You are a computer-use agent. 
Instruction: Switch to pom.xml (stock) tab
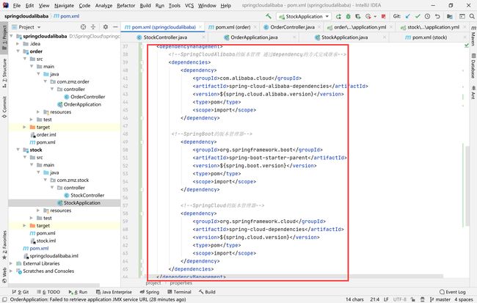point(429,37)
